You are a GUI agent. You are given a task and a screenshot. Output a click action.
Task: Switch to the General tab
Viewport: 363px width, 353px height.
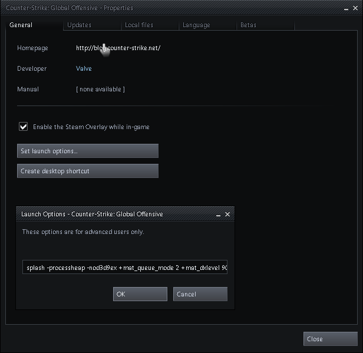[x=34, y=25]
